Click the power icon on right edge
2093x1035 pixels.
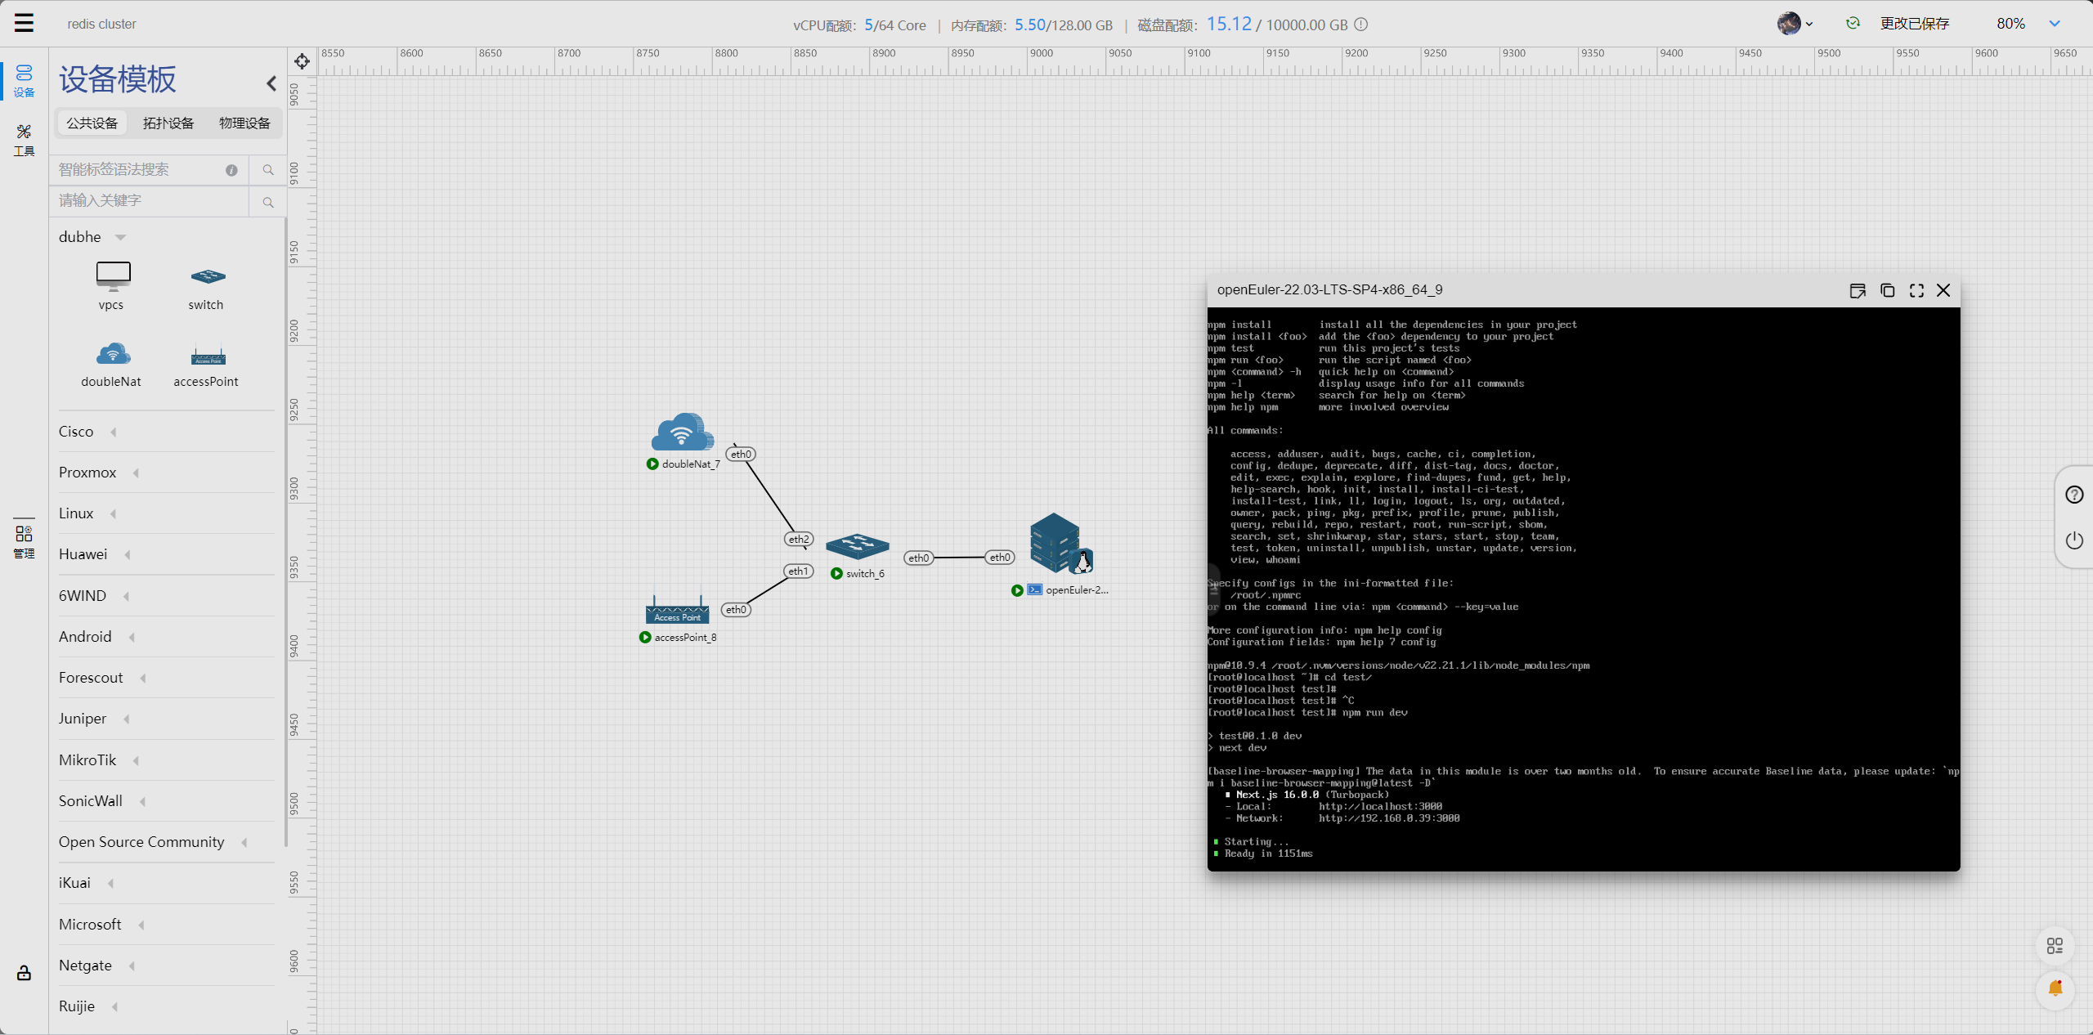point(2074,540)
